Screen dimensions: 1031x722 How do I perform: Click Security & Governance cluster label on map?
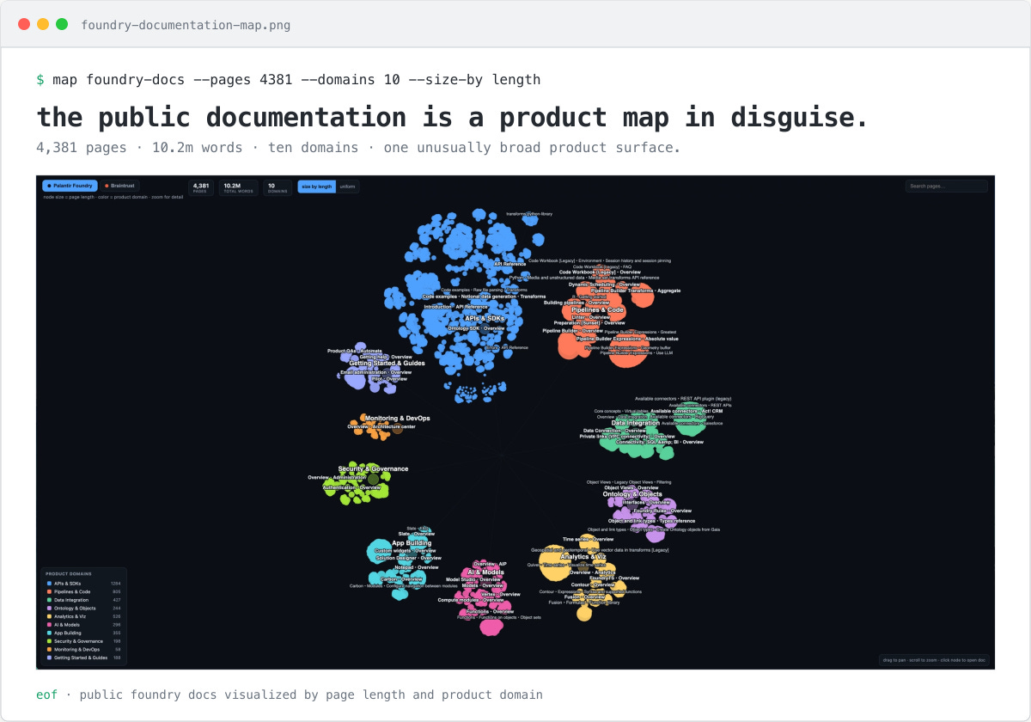[373, 469]
